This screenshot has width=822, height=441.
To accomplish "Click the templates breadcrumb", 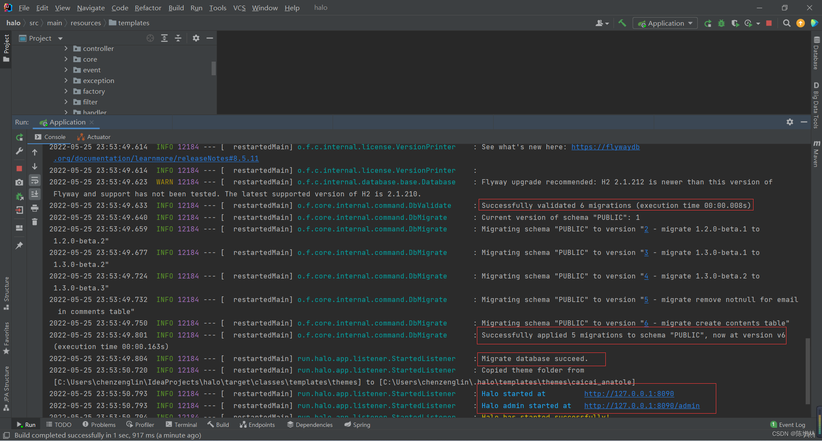I will click(129, 23).
